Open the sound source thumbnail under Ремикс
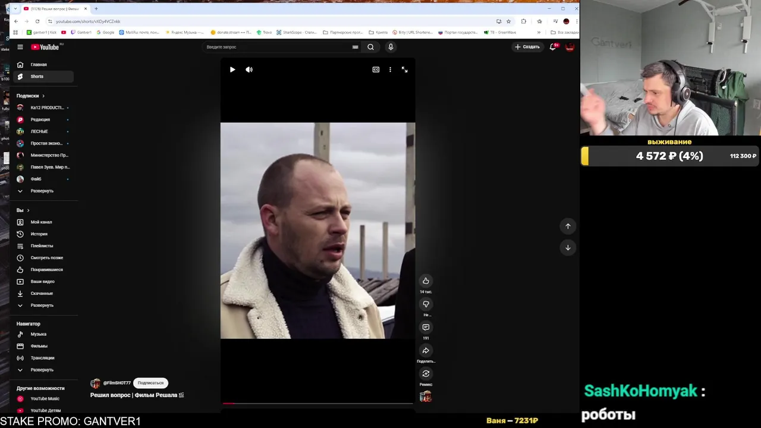The height and width of the screenshot is (428, 761). click(426, 396)
